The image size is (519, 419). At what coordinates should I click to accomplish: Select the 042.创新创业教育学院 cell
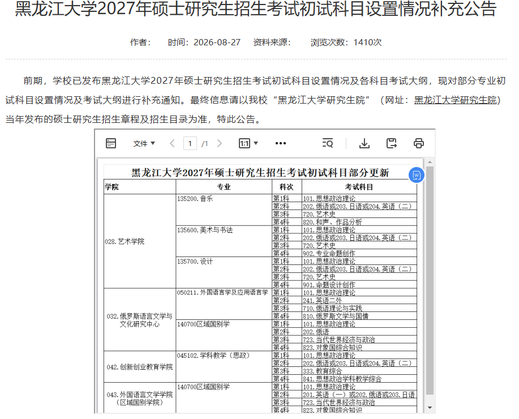tap(140, 367)
